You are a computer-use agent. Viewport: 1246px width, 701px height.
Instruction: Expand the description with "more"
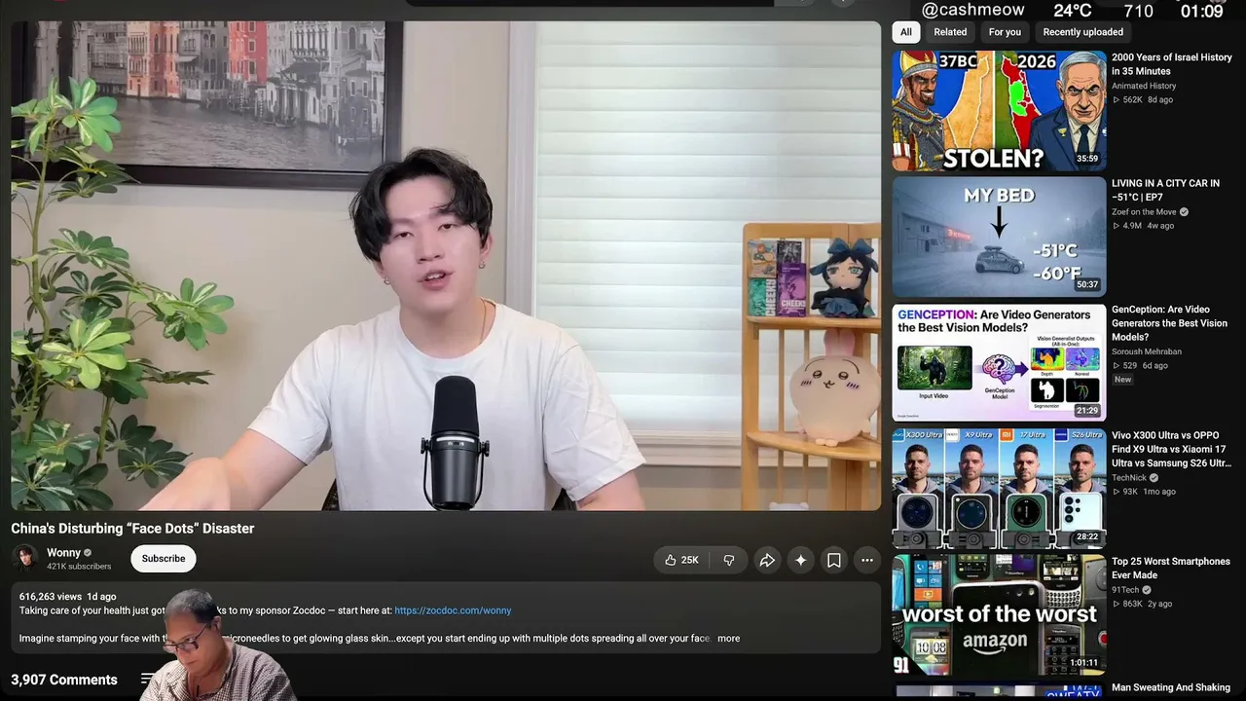[728, 639]
